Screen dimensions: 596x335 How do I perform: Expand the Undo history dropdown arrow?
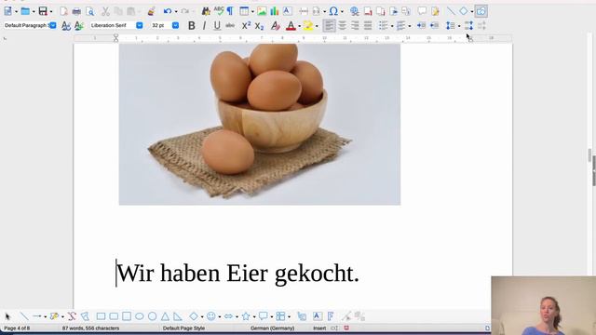176,12
